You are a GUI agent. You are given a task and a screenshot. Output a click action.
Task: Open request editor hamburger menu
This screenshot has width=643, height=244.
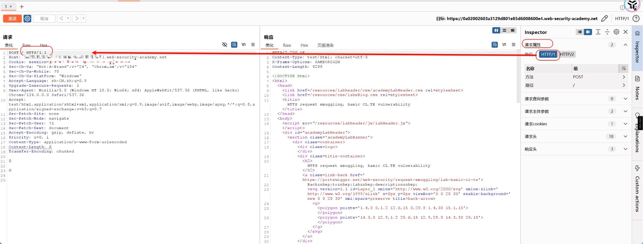coord(253,45)
